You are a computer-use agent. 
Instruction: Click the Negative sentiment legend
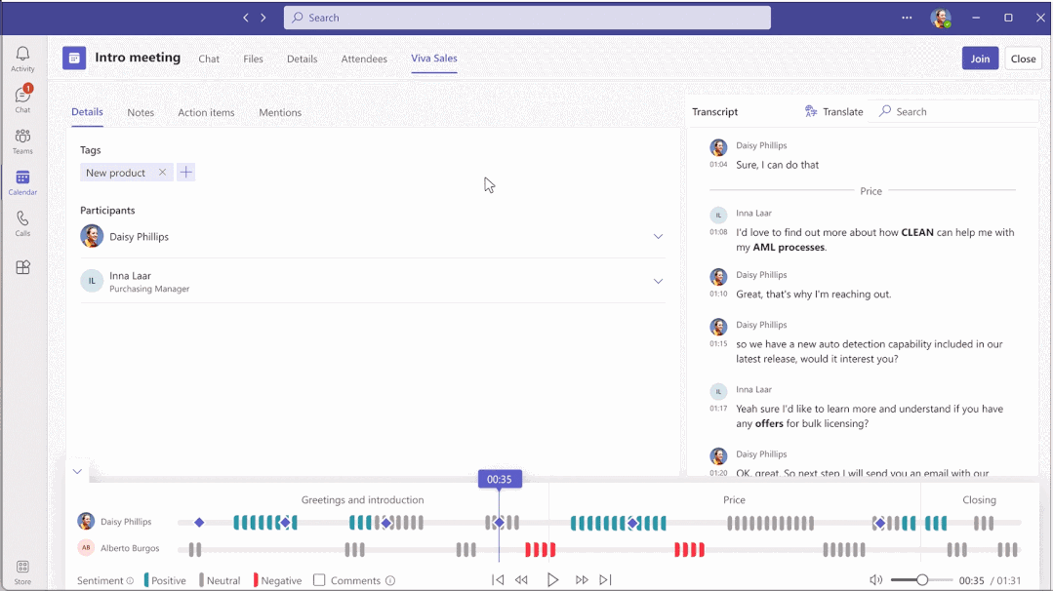[x=277, y=580]
